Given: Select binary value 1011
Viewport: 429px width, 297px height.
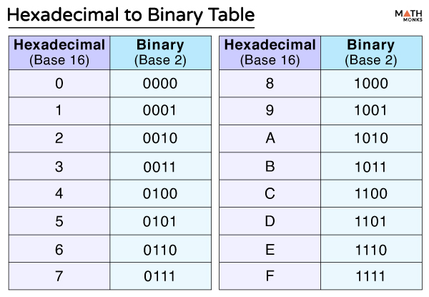Looking at the screenshot, I should click(371, 166).
